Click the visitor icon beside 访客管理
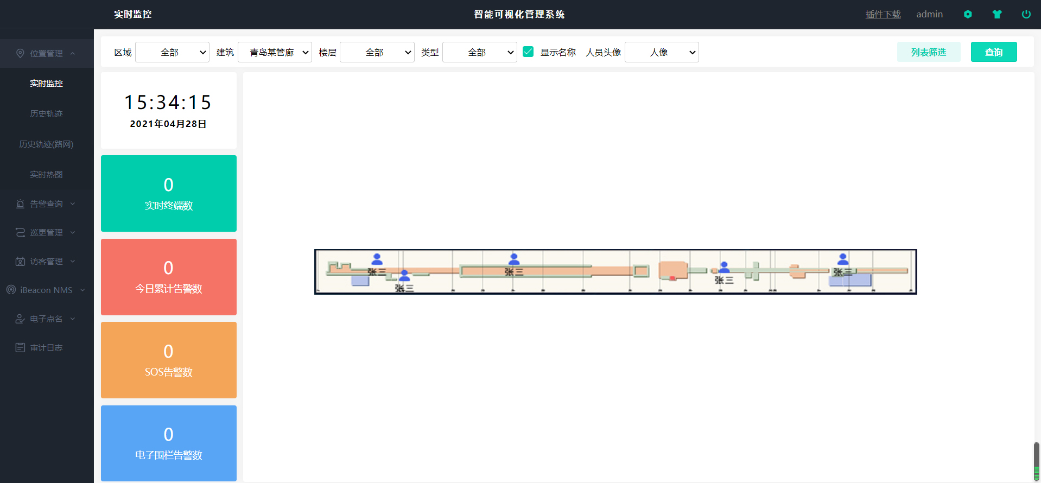1041x483 pixels. click(20, 262)
